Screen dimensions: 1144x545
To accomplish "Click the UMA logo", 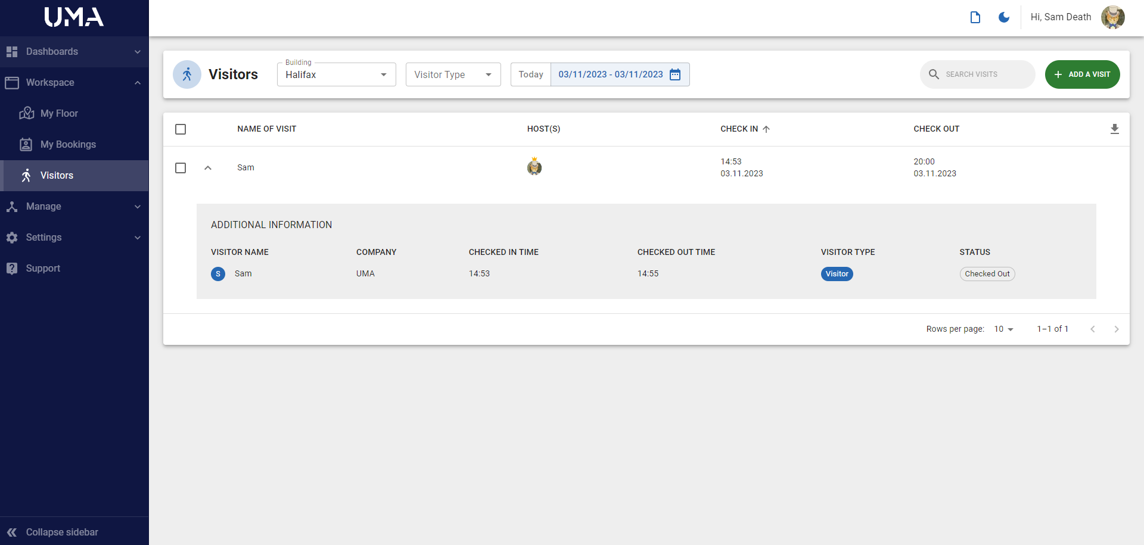I will click(74, 17).
